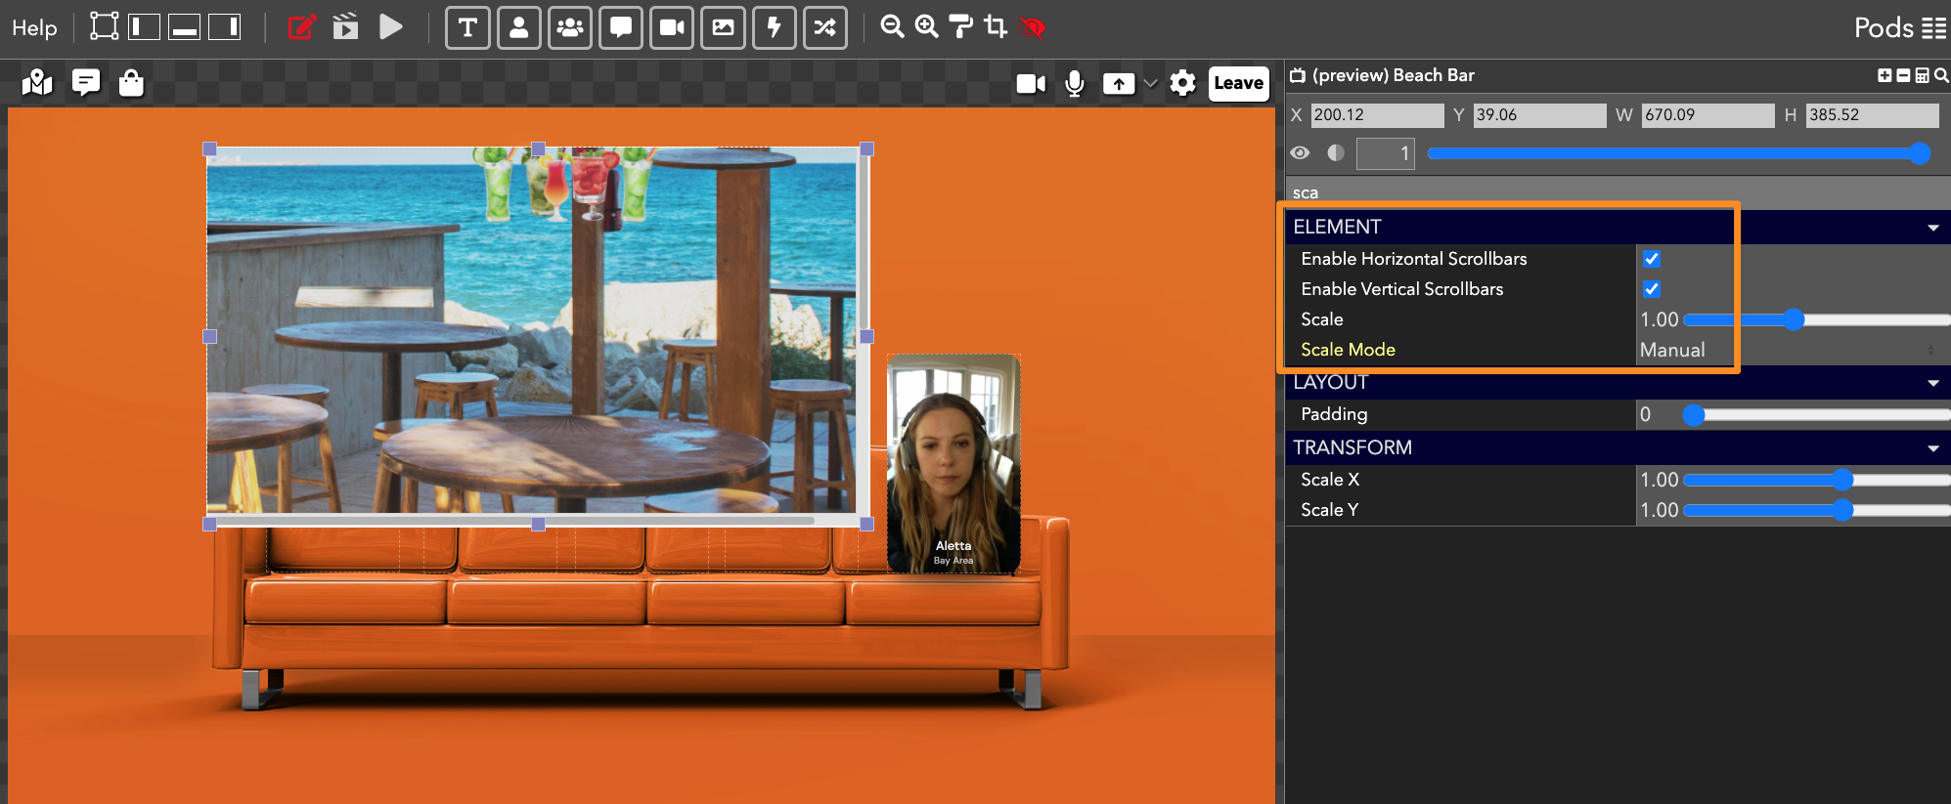The width and height of the screenshot is (1951, 804).
Task: Disable Enable Horizontal Scrollbars checkbox
Action: pos(1651,259)
